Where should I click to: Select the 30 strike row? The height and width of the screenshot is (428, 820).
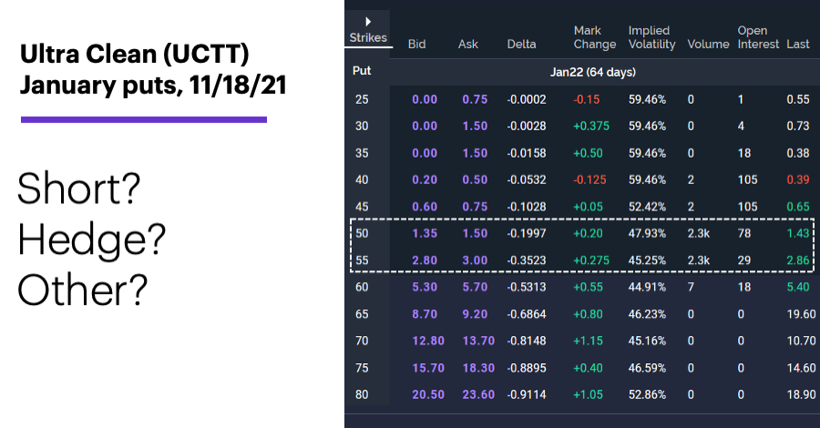[x=582, y=126]
